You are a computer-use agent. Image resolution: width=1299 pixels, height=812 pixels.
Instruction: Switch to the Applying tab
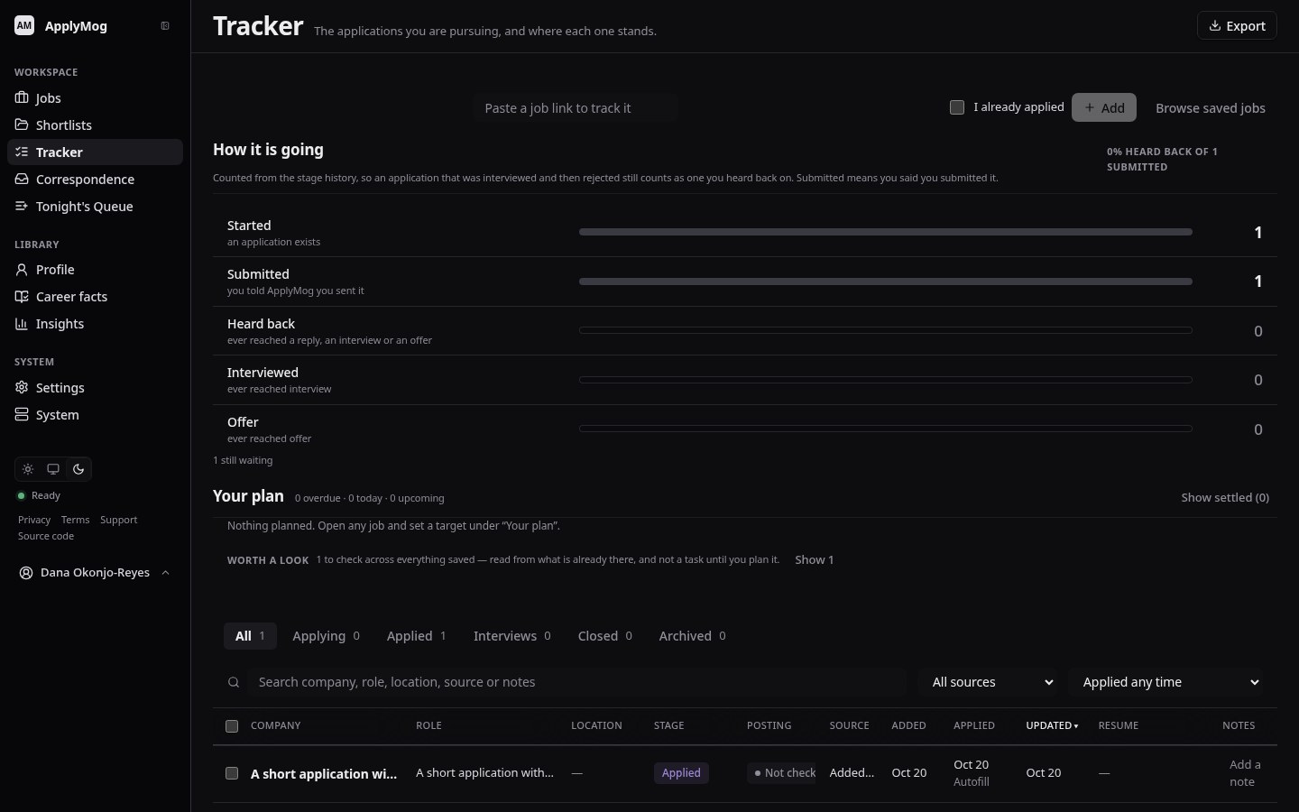coord(326,636)
